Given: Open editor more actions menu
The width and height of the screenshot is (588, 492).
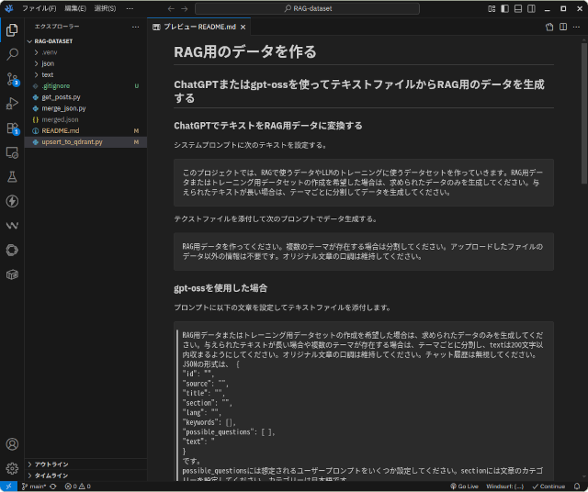Looking at the screenshot, I should 577,27.
